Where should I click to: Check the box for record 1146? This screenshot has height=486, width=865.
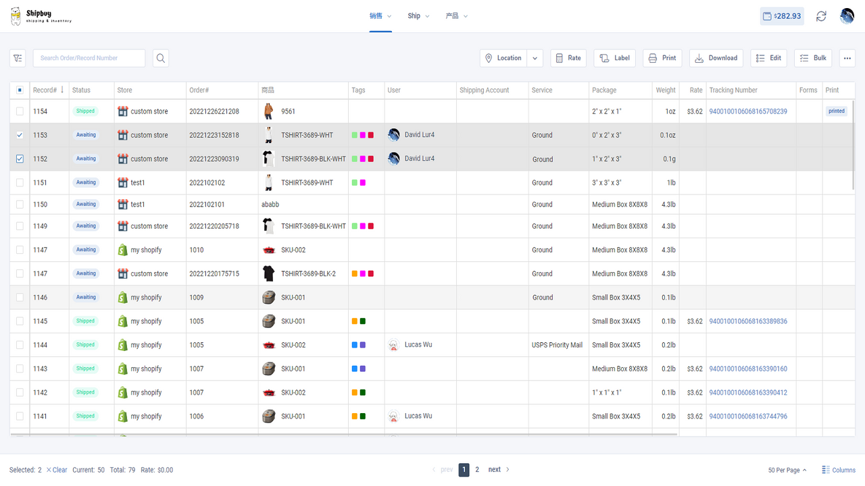pos(20,297)
